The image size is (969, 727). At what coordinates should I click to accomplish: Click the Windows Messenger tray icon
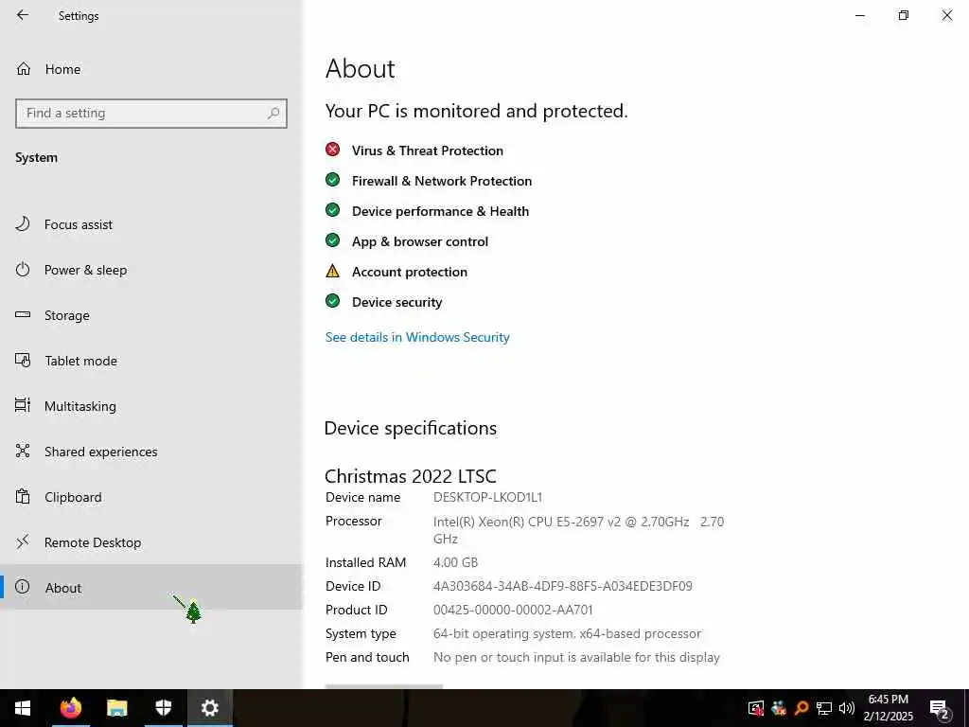tap(779, 708)
